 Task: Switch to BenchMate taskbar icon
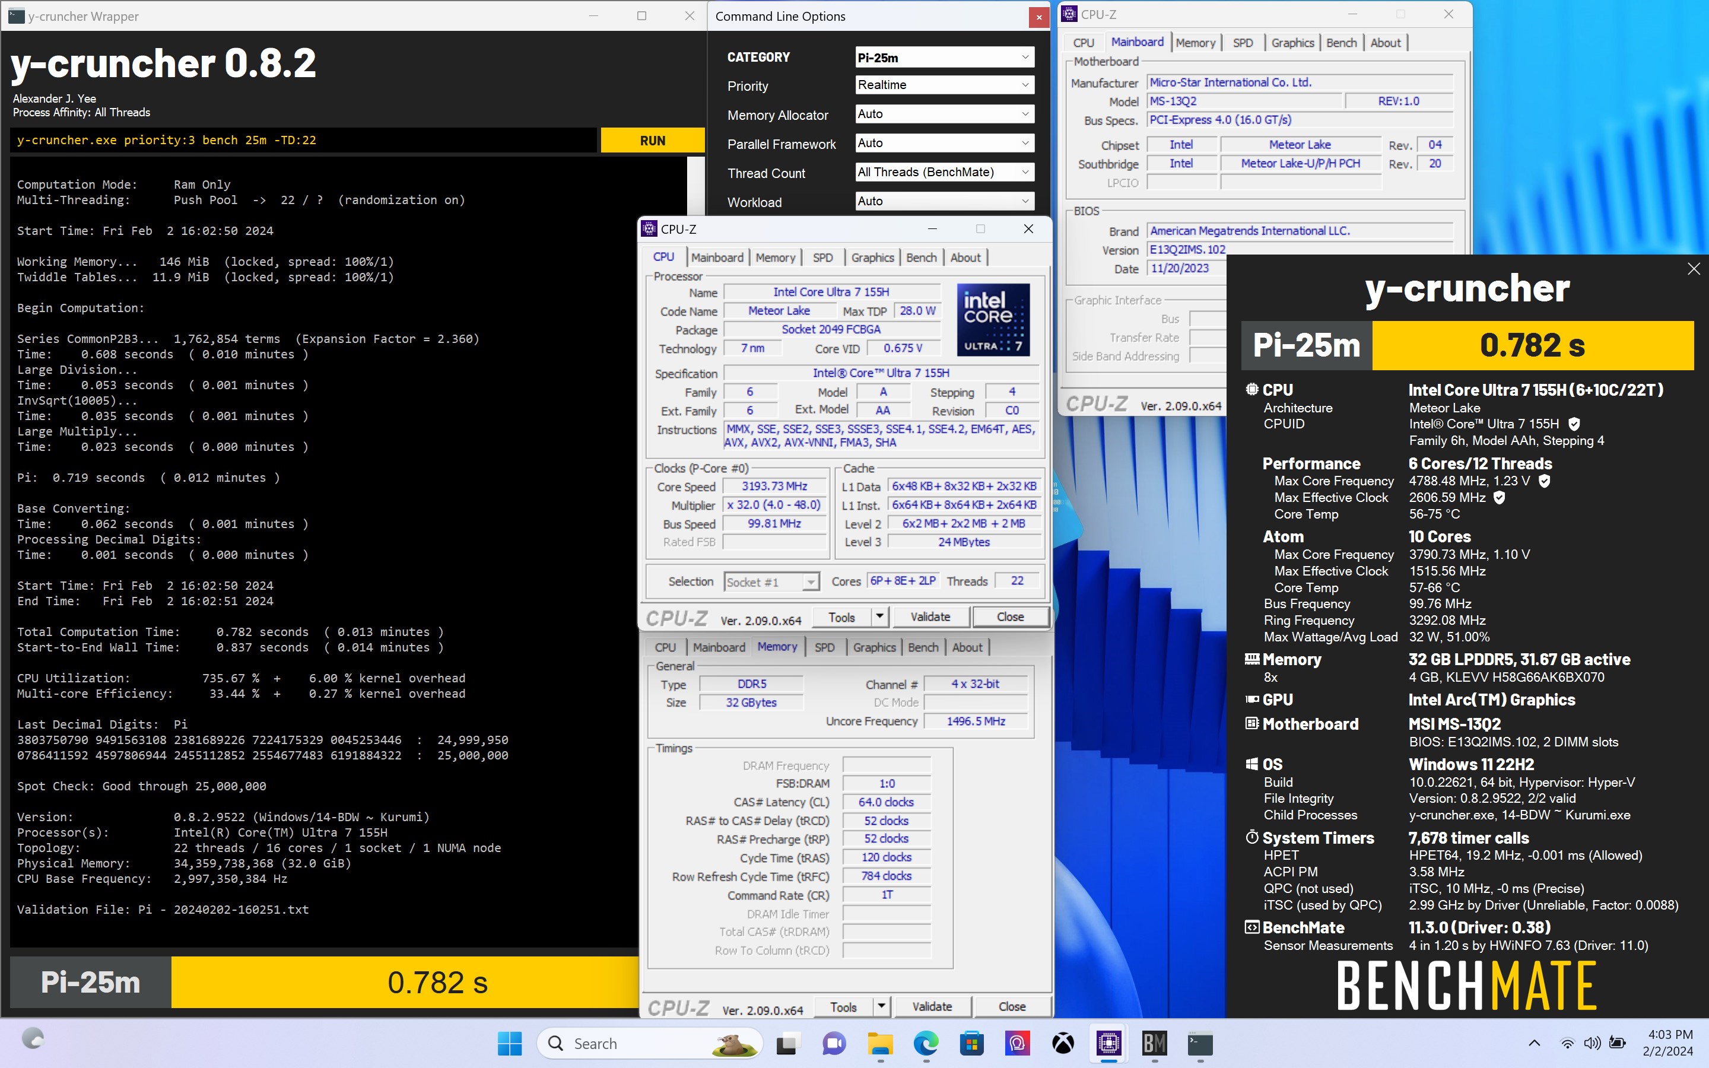[1155, 1042]
